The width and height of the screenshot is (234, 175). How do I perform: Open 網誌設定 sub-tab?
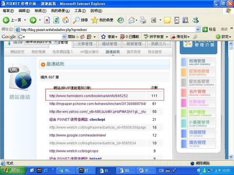(x=17, y=52)
